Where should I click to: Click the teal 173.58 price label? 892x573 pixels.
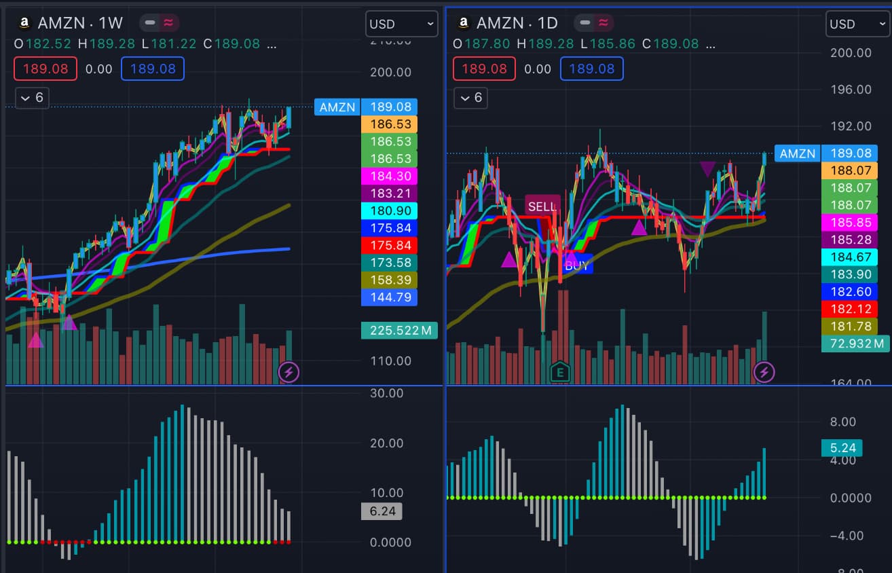(390, 263)
